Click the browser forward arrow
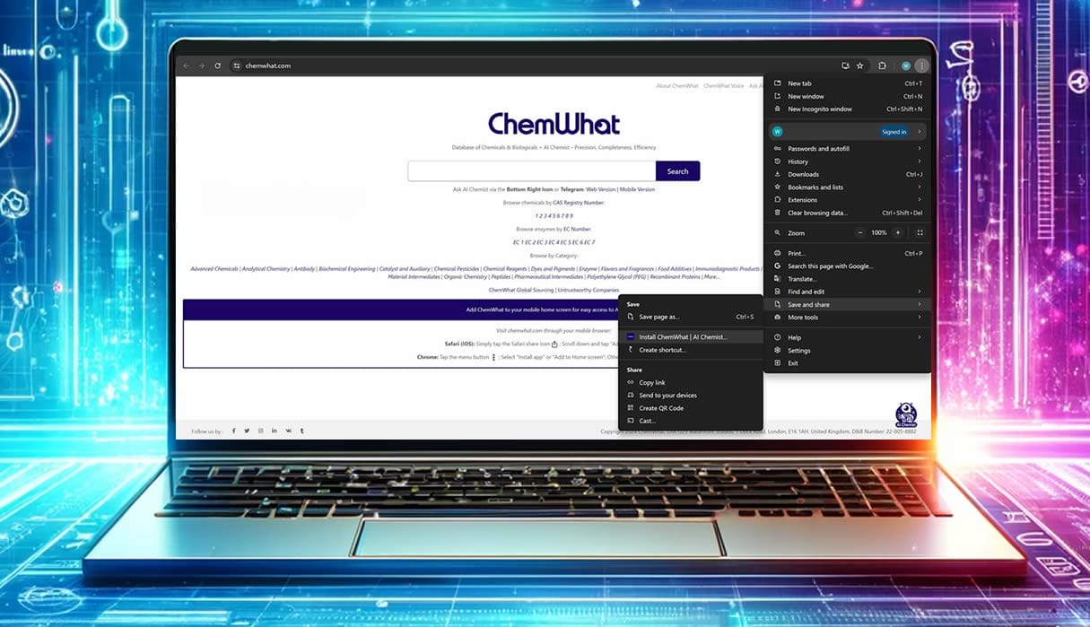 point(202,65)
